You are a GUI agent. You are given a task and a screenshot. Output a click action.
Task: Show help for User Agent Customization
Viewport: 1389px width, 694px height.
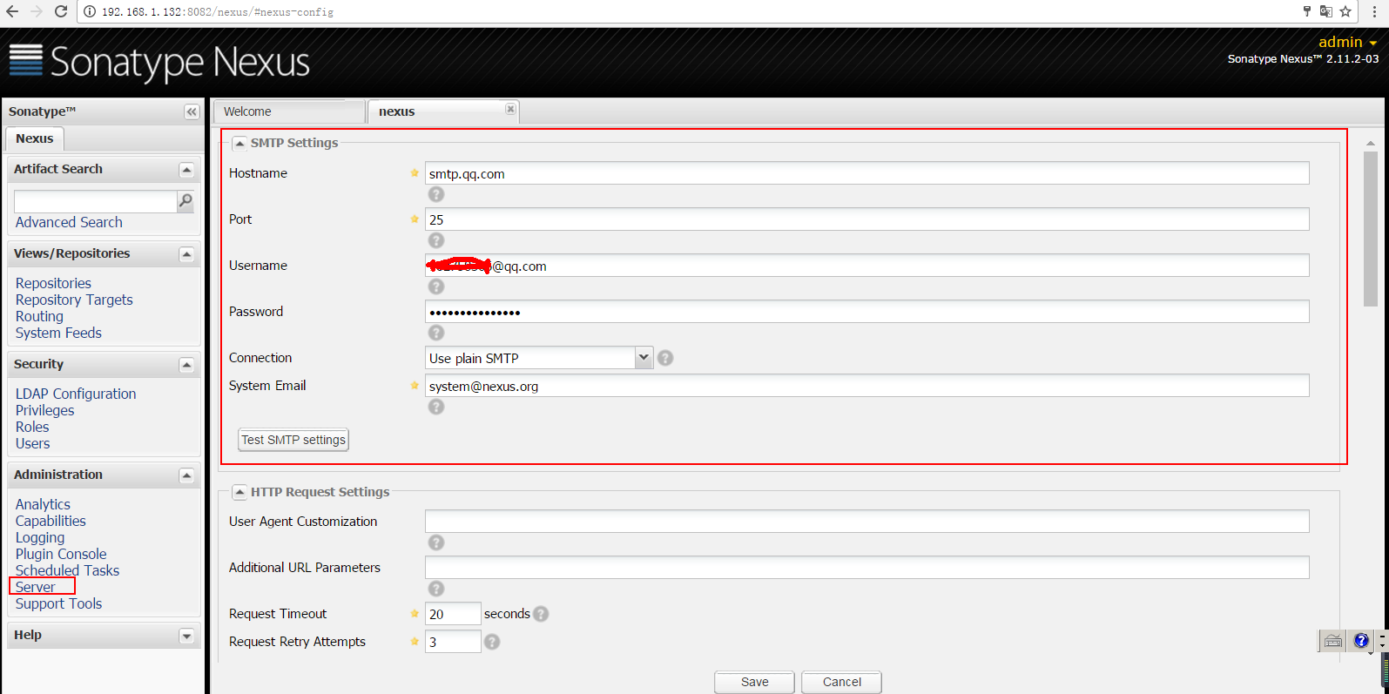coord(436,542)
